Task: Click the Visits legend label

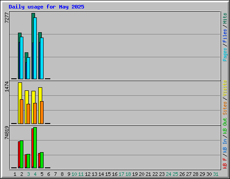Action: click(225, 88)
